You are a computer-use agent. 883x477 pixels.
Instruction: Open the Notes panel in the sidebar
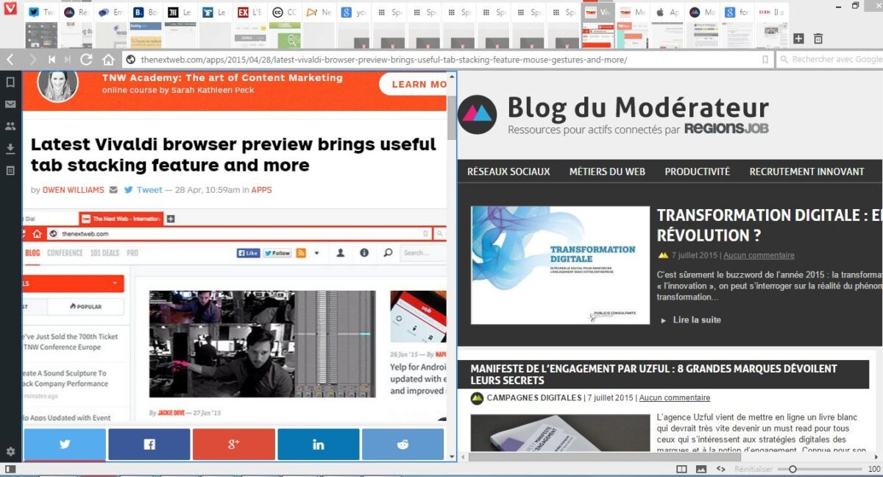click(x=10, y=171)
